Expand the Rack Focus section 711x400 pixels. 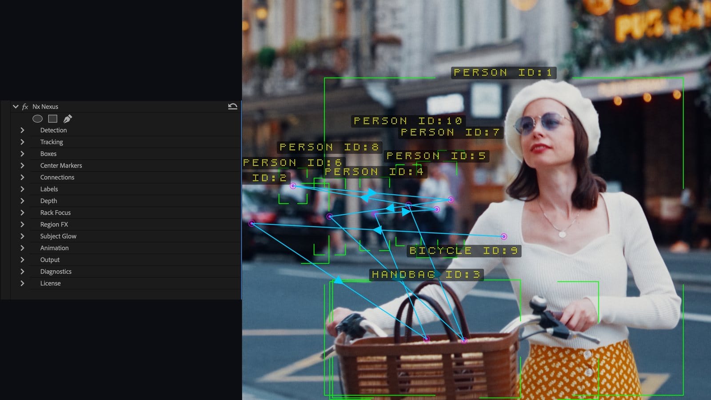pyautogui.click(x=22, y=212)
